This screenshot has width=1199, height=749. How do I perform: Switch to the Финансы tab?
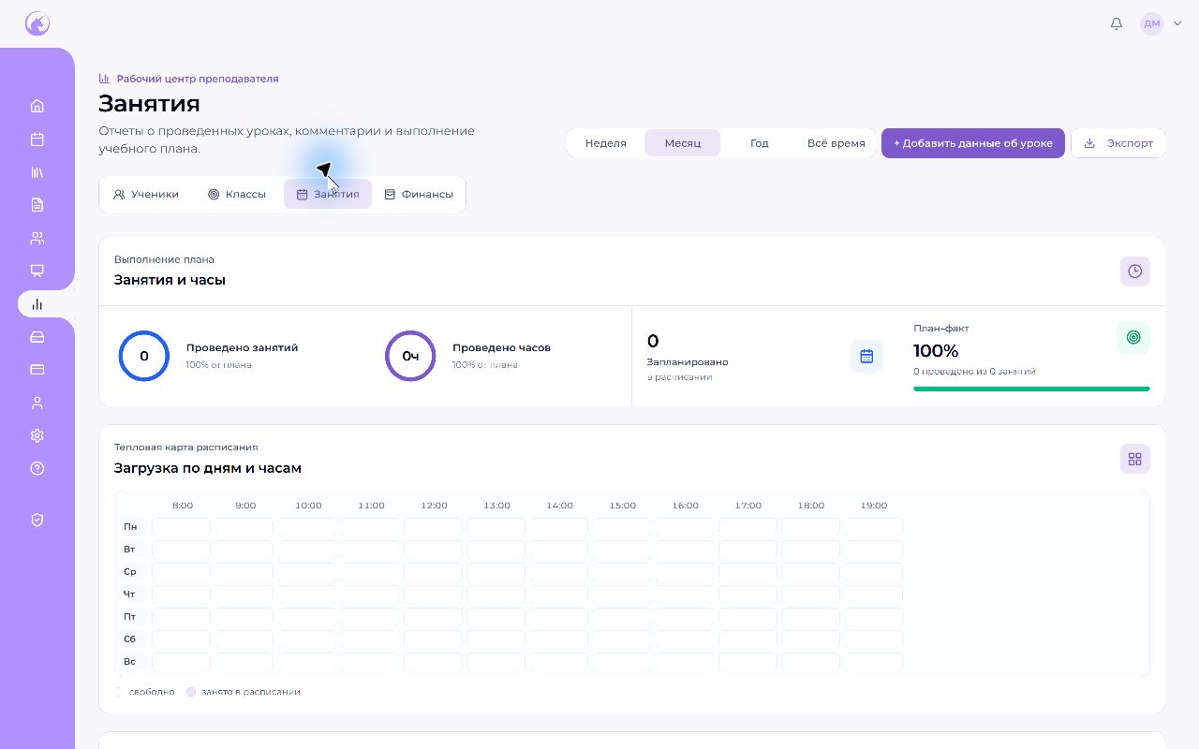click(419, 195)
